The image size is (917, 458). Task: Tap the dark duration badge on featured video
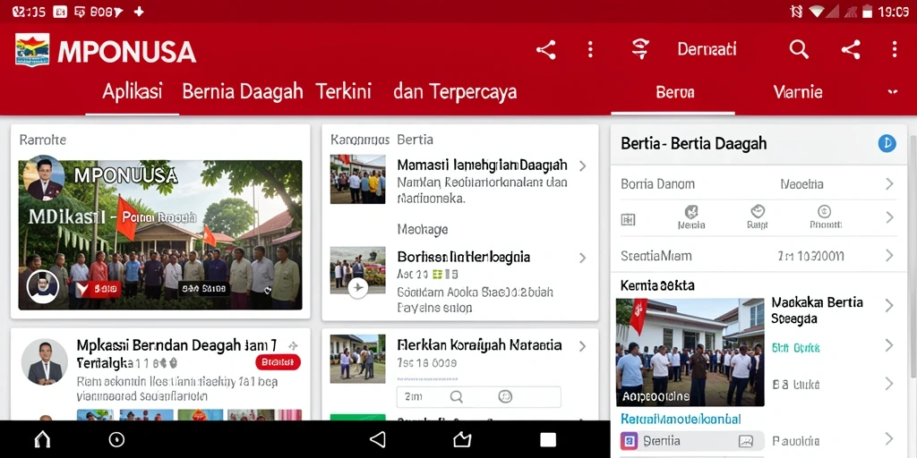203,288
